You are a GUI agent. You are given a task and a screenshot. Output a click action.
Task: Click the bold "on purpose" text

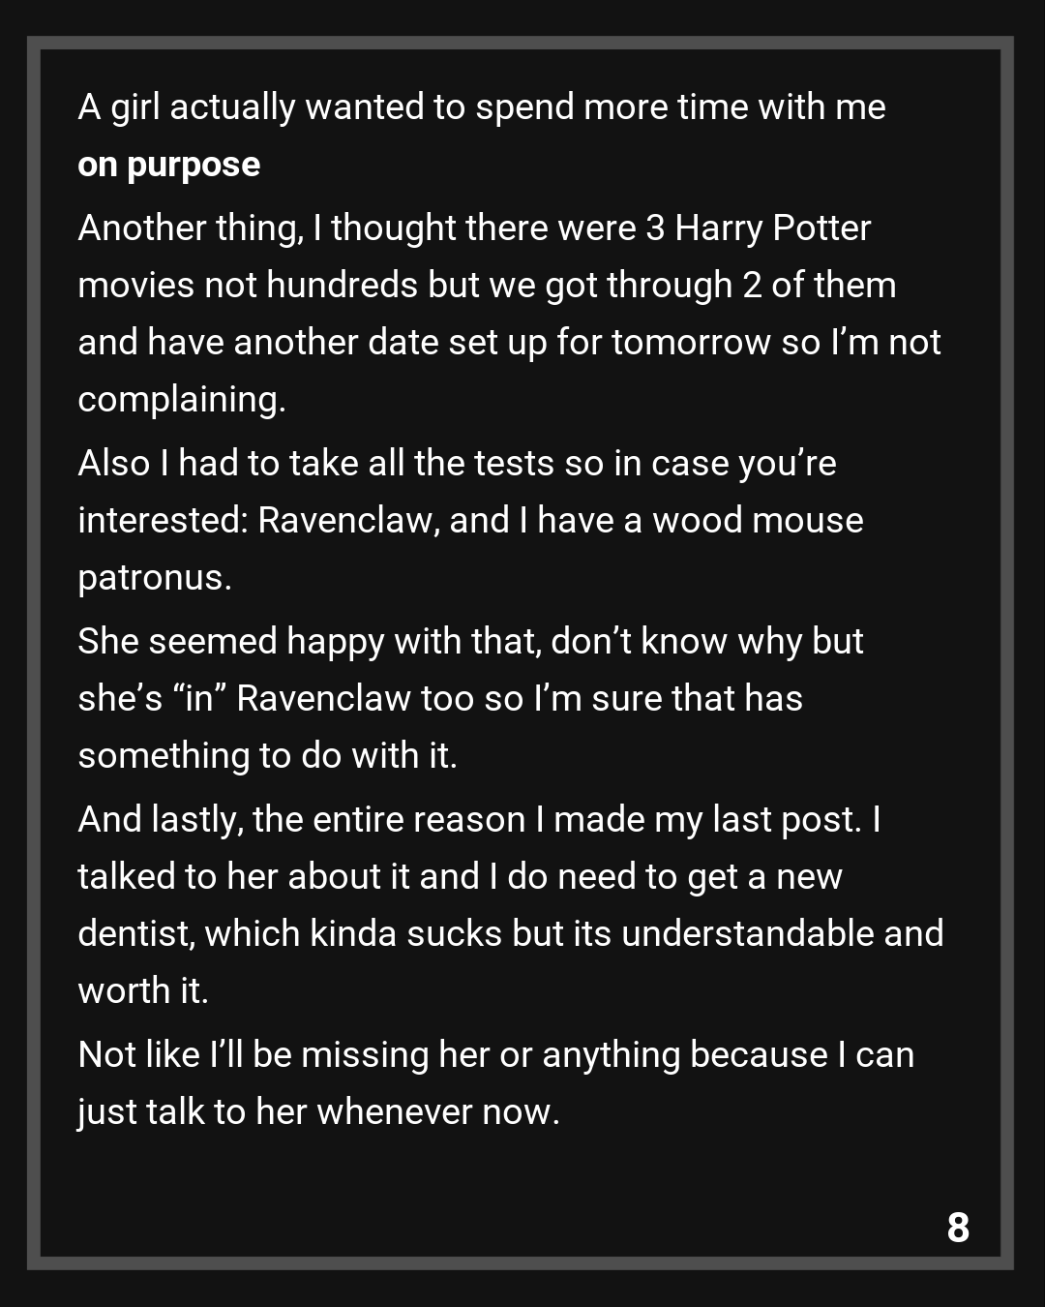coord(168,165)
